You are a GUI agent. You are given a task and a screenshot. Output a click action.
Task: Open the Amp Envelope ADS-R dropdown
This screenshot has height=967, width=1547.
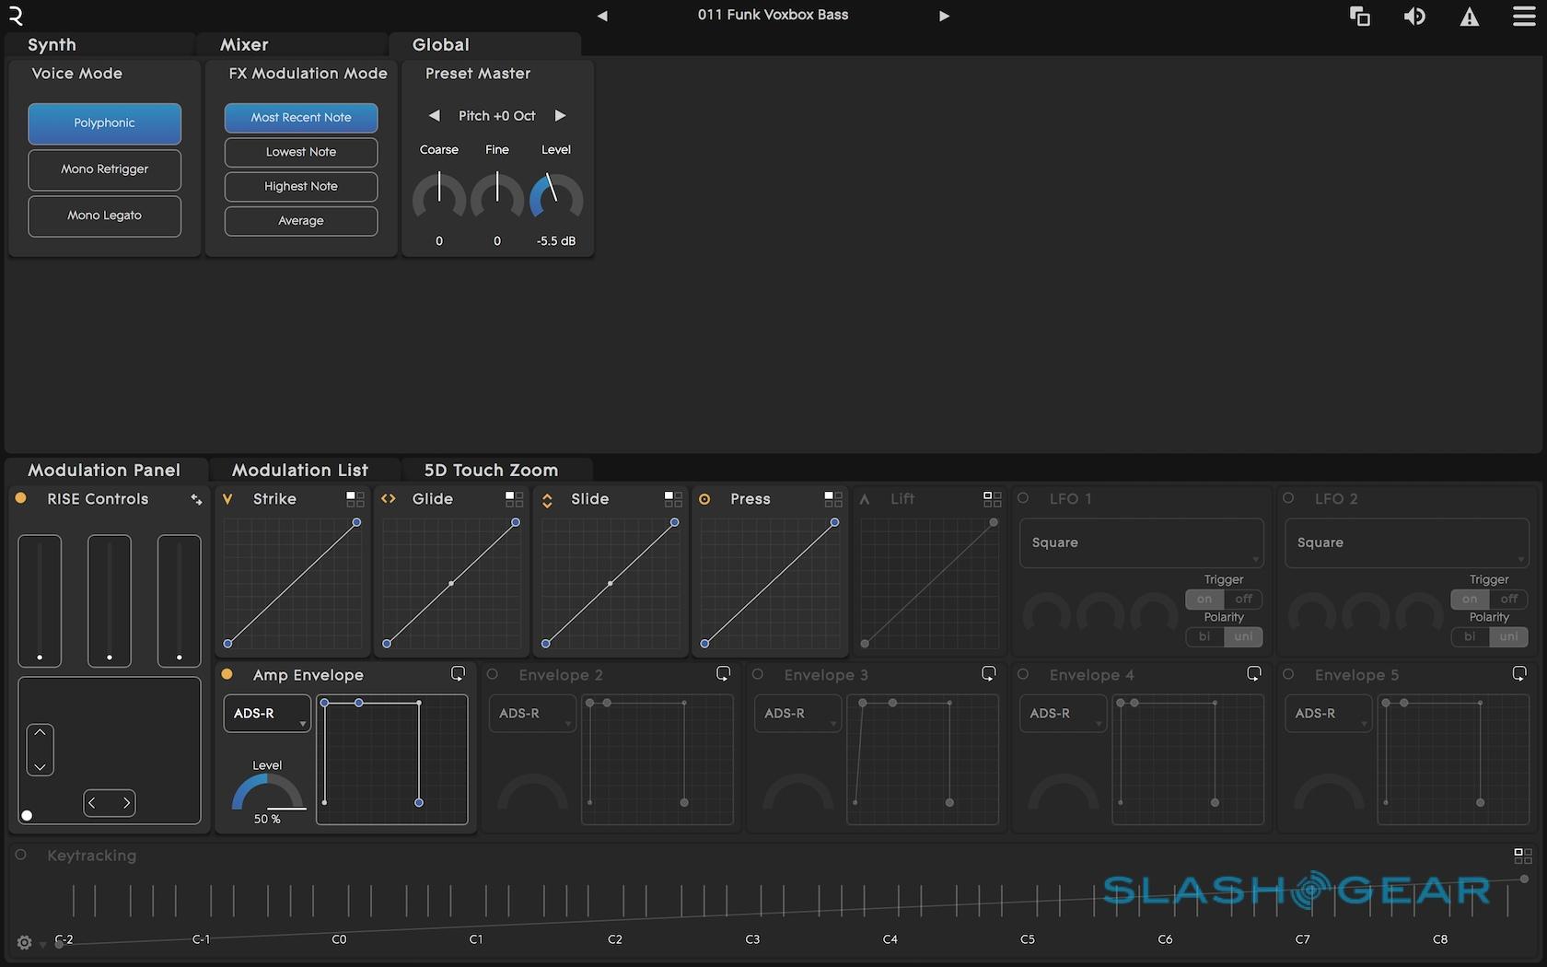point(267,714)
